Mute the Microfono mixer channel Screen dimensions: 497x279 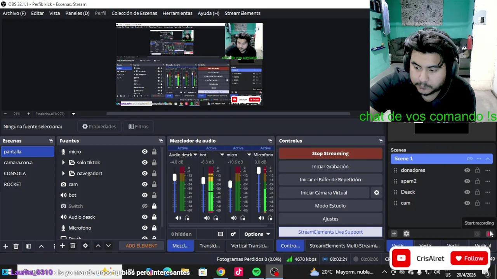pos(261,218)
